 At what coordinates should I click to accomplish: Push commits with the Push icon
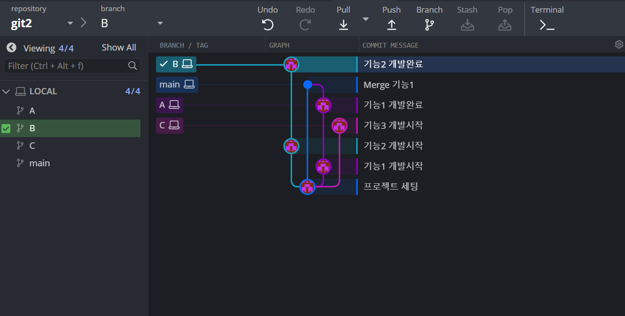(x=391, y=25)
